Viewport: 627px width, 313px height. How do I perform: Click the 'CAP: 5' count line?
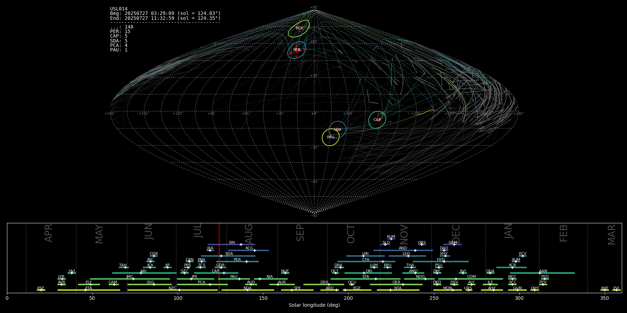point(119,36)
